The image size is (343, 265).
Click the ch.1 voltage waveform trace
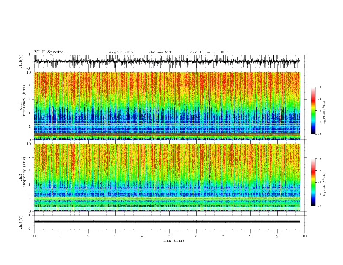tap(167, 61)
